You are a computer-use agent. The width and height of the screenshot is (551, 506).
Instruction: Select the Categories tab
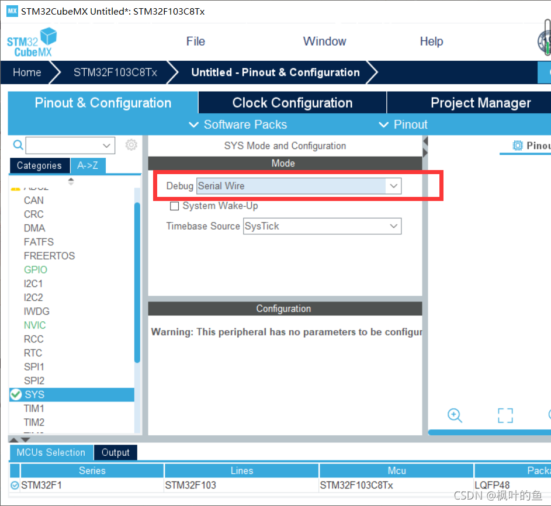[39, 165]
